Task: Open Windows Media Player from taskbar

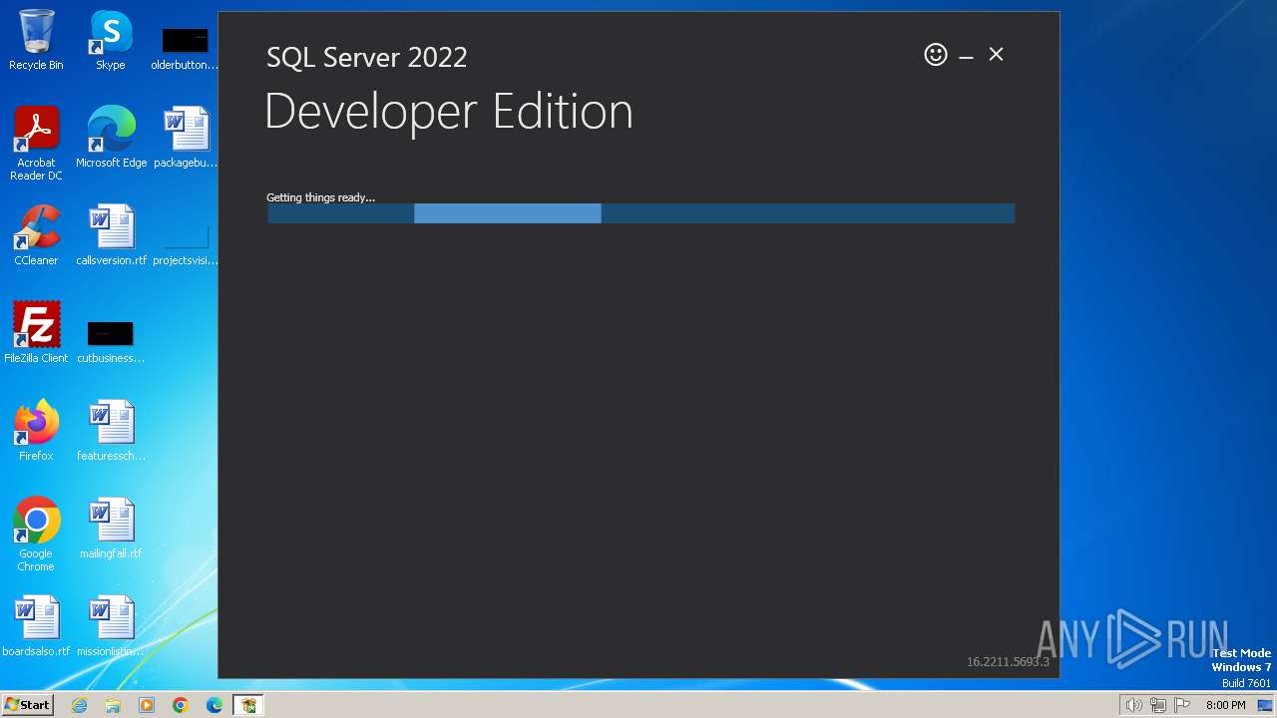Action: [x=147, y=705]
